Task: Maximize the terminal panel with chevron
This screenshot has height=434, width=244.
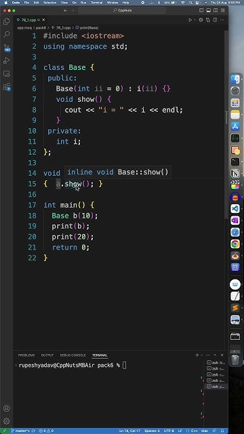Action: pyautogui.click(x=215, y=355)
